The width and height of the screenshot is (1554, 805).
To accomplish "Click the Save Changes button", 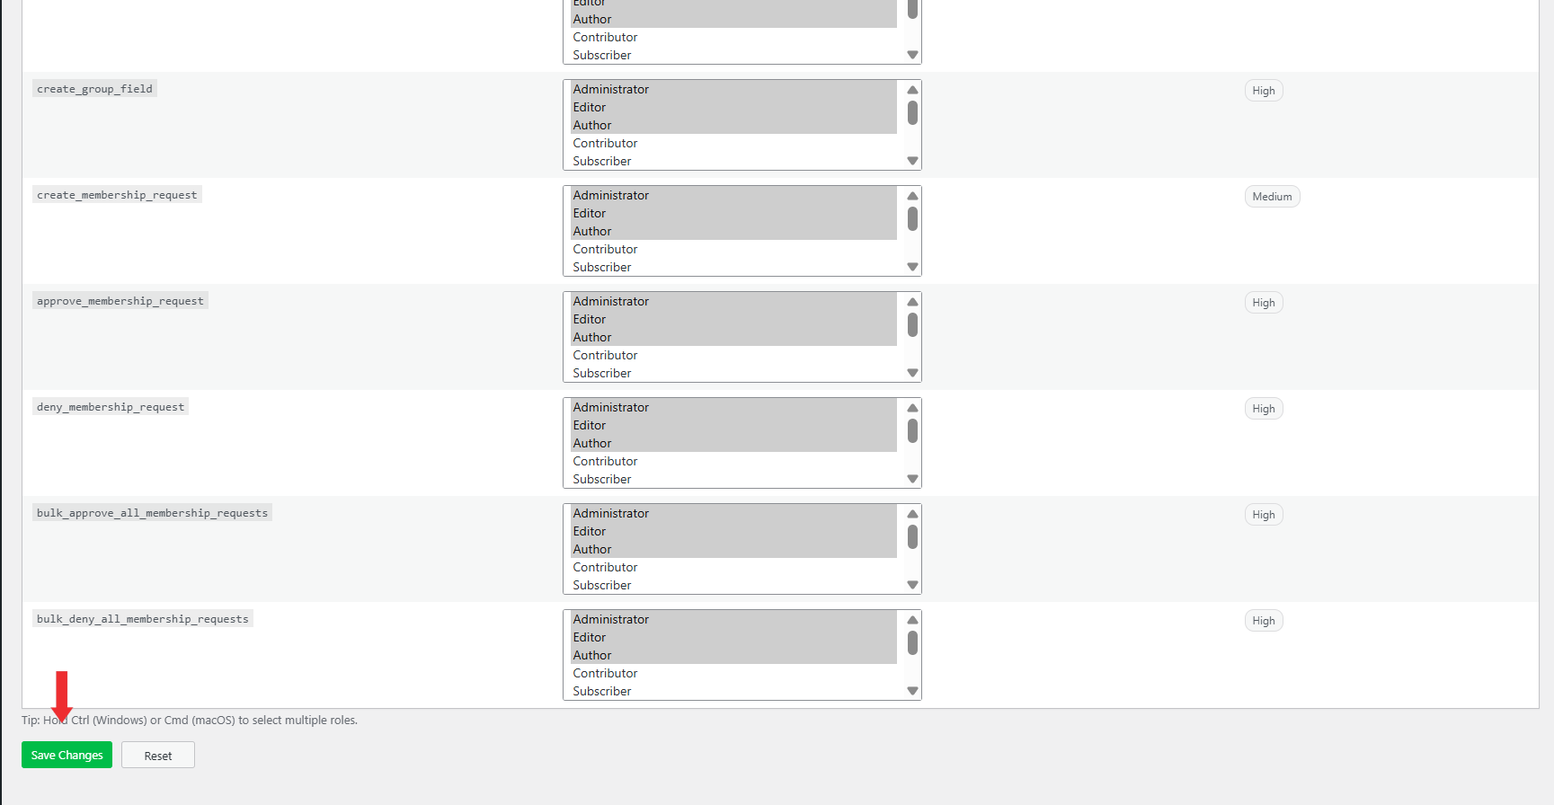I will (x=67, y=755).
